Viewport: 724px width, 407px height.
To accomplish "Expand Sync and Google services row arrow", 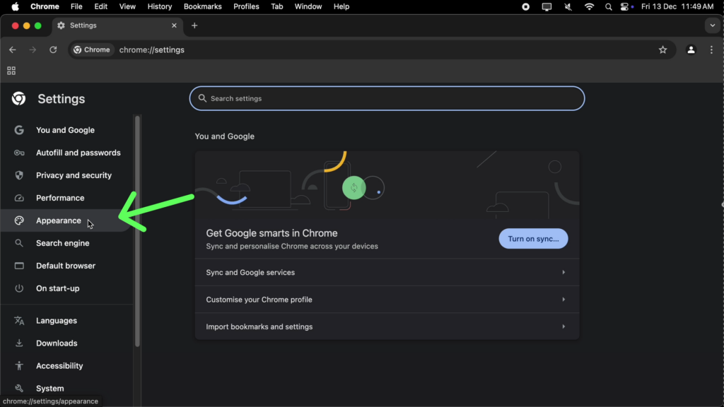I will pos(564,272).
